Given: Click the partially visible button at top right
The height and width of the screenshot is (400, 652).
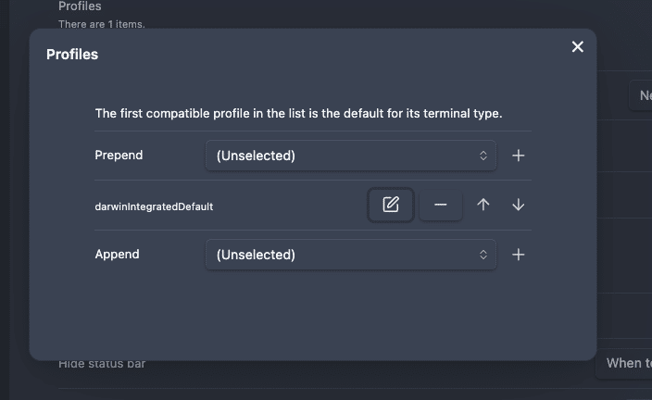Looking at the screenshot, I should [x=642, y=95].
